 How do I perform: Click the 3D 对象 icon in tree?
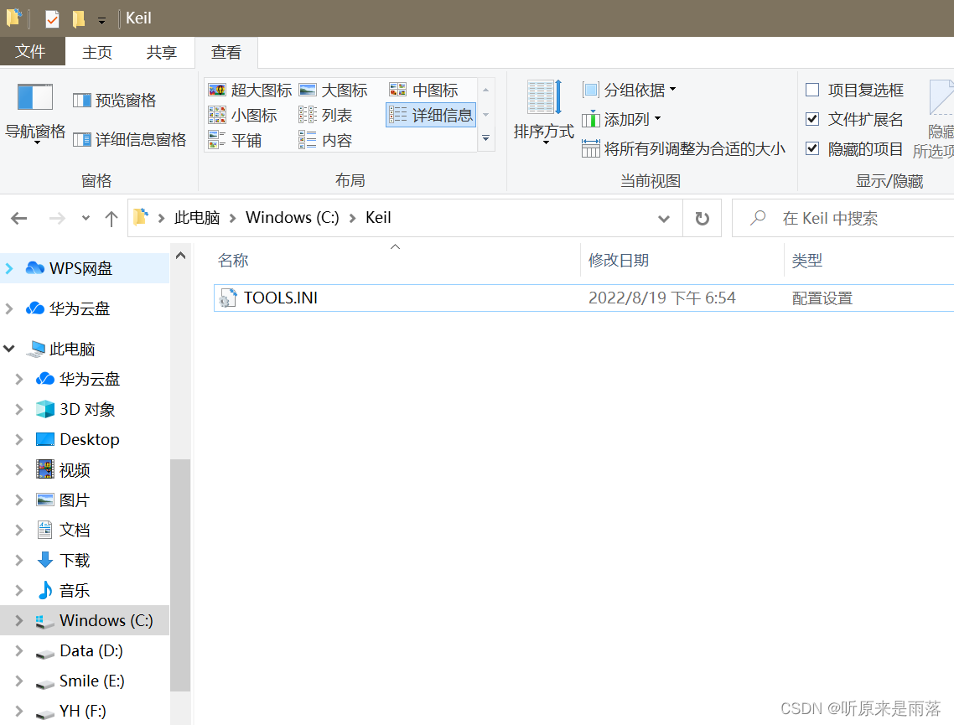click(x=45, y=409)
